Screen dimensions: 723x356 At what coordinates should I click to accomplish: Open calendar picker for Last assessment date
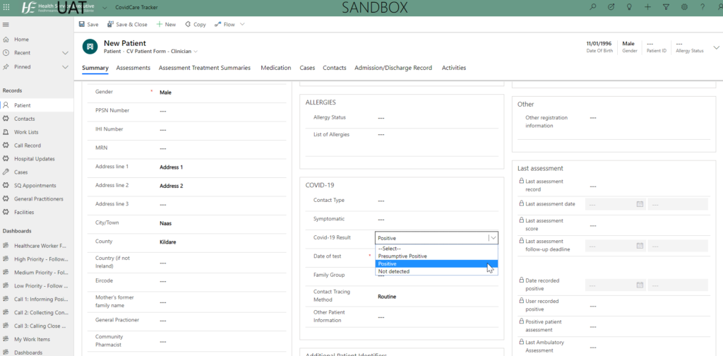pos(640,204)
